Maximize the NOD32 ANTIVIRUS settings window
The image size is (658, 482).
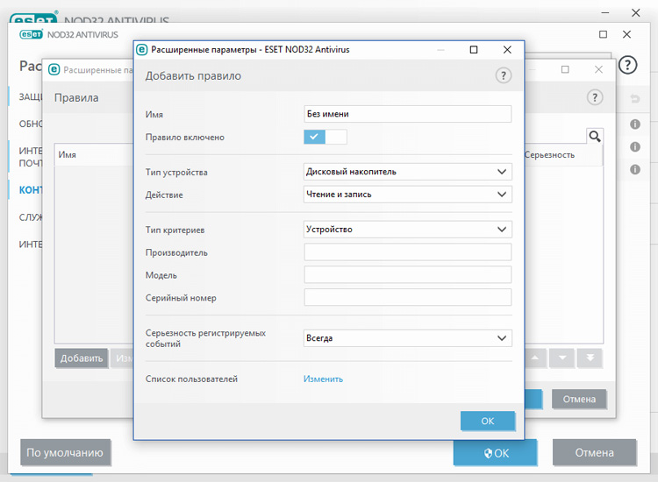pos(603,34)
